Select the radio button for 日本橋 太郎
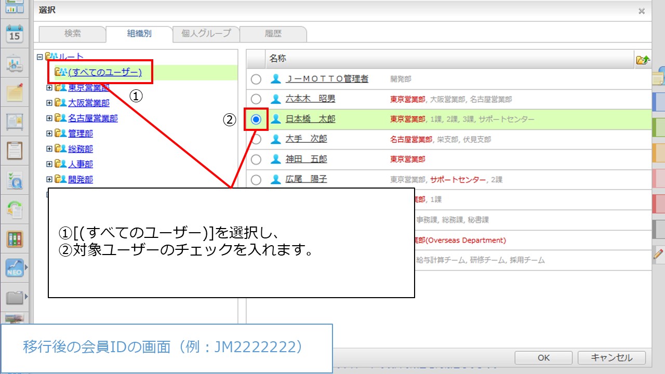The image size is (665, 374). (256, 119)
